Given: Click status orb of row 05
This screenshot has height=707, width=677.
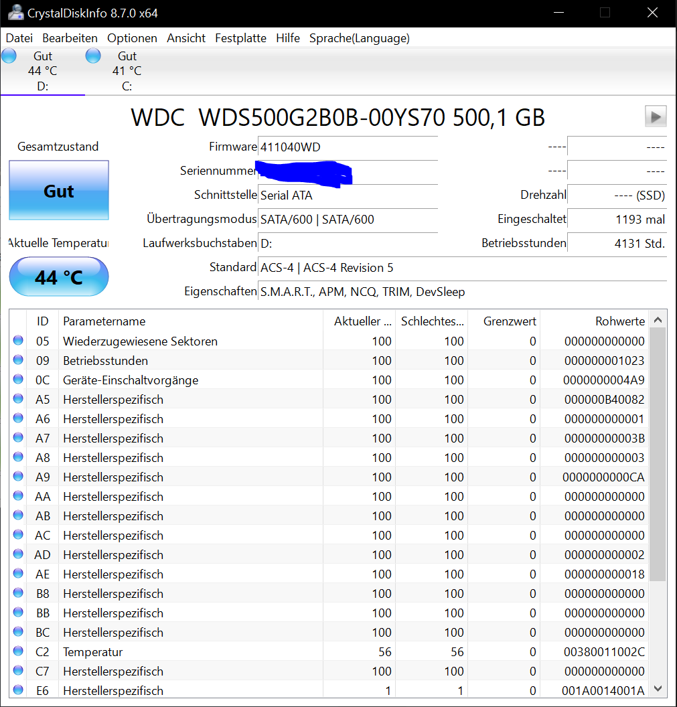Looking at the screenshot, I should click(x=18, y=340).
